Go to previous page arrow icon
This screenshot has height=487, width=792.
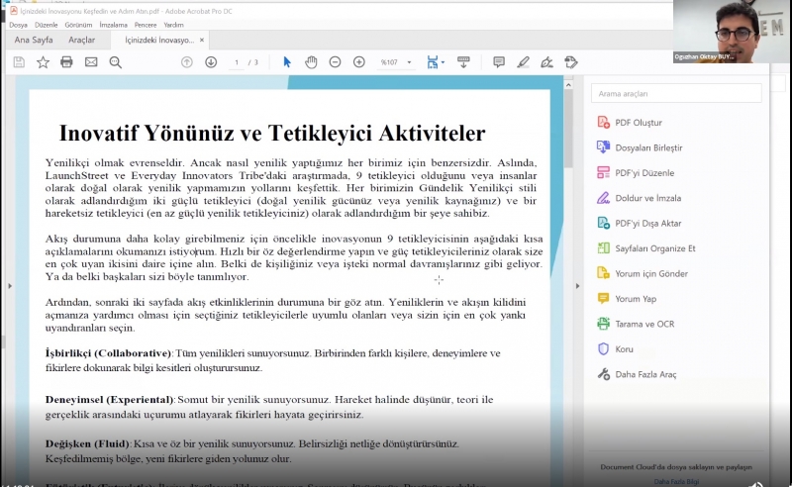tap(187, 62)
